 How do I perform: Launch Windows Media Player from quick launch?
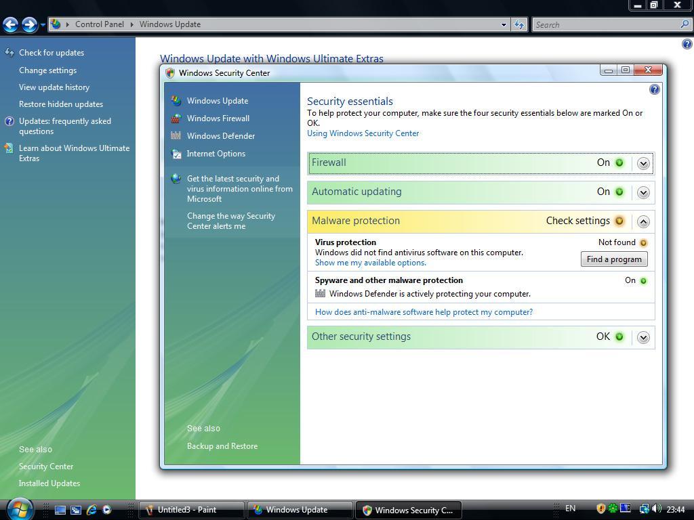coord(106,510)
